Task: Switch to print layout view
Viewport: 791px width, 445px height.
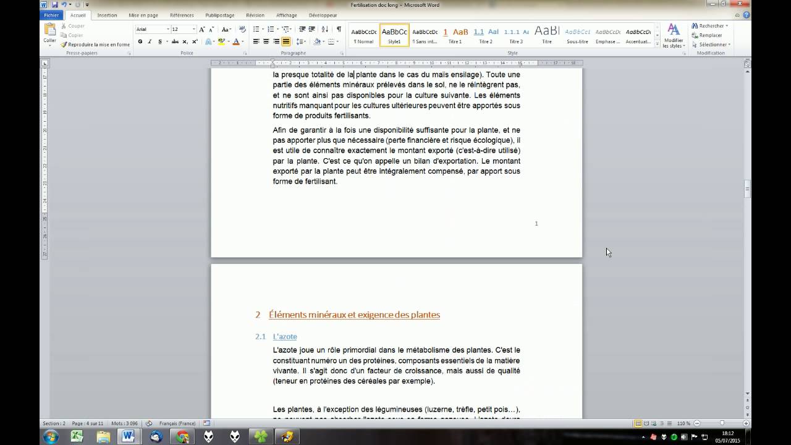Action: pos(638,423)
